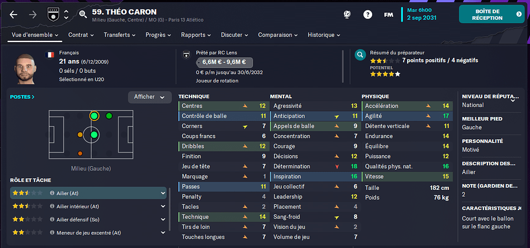Select the Ailier (At) role row
This screenshot has width=530, height=248.
[87, 193]
